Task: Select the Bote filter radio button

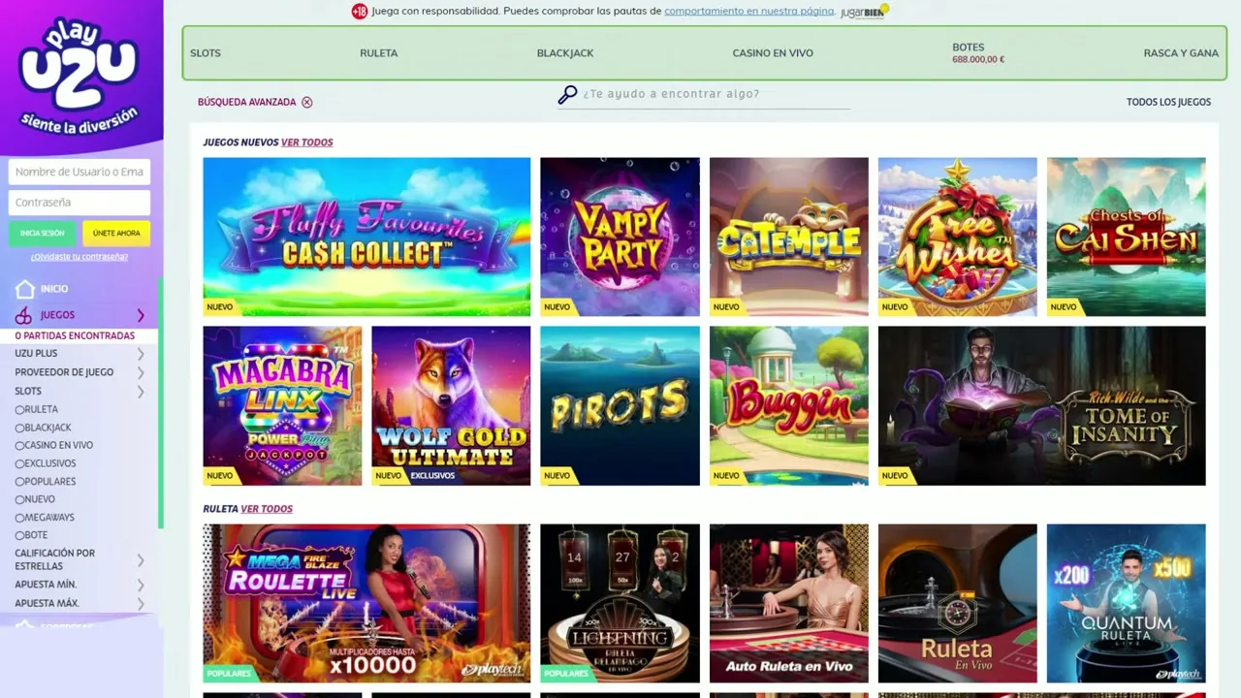Action: (x=19, y=535)
